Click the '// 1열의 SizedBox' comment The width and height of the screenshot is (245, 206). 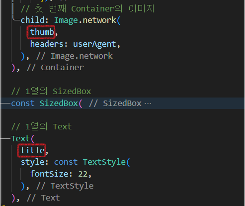[51, 92]
